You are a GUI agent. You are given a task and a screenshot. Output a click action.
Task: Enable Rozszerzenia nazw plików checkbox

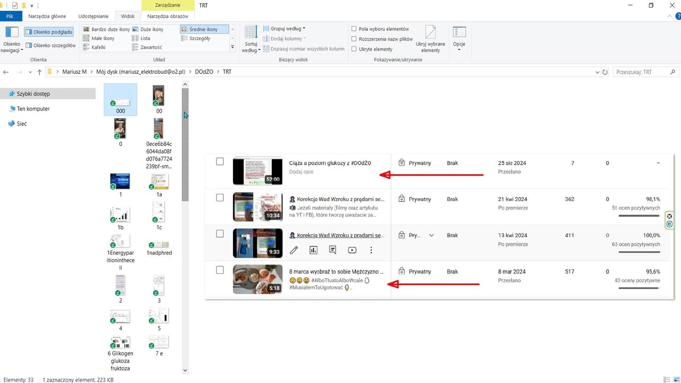[354, 39]
